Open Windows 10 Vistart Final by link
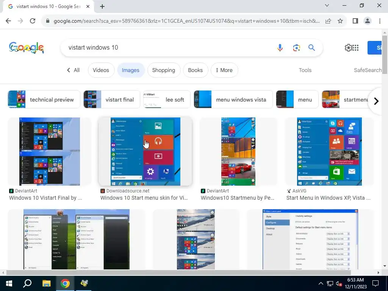 click(45, 198)
